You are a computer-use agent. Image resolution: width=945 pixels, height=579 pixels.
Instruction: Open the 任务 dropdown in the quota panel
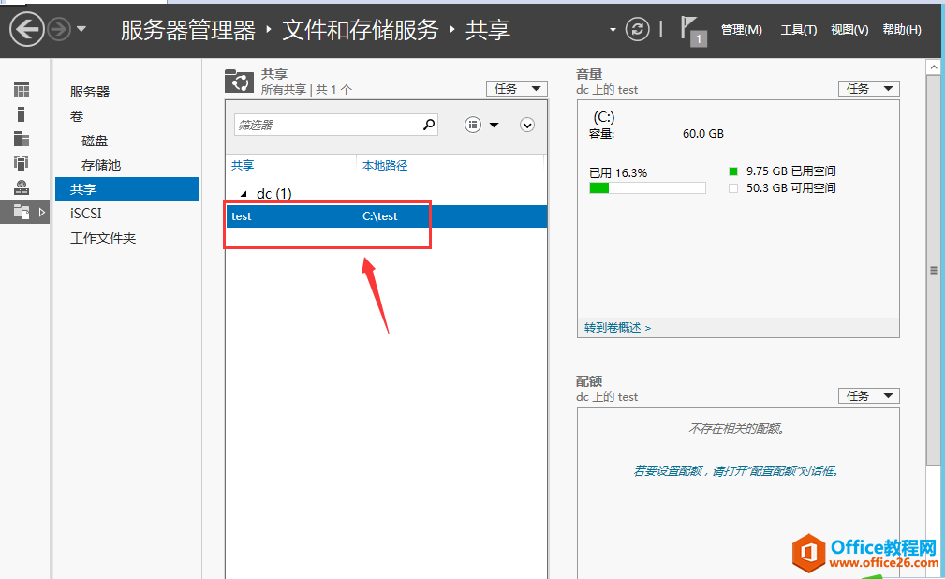(868, 395)
